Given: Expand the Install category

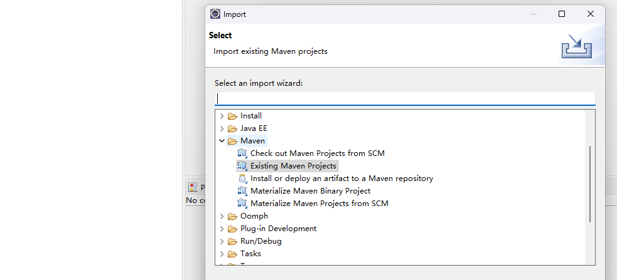Looking at the screenshot, I should (x=222, y=117).
